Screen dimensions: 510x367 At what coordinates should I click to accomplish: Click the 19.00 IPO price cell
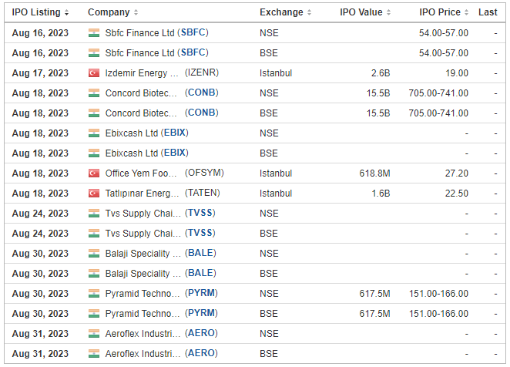point(457,73)
